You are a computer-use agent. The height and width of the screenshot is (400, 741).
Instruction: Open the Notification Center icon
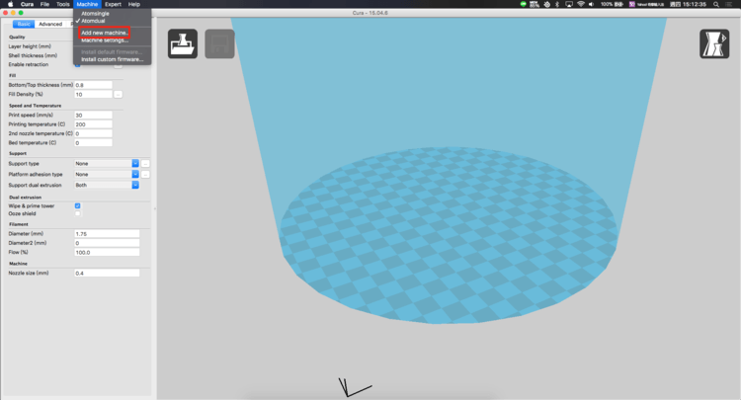729,4
